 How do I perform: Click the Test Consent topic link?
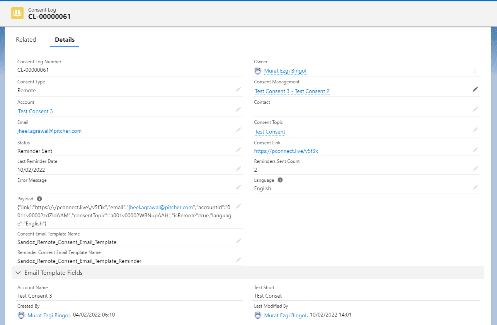pos(269,132)
